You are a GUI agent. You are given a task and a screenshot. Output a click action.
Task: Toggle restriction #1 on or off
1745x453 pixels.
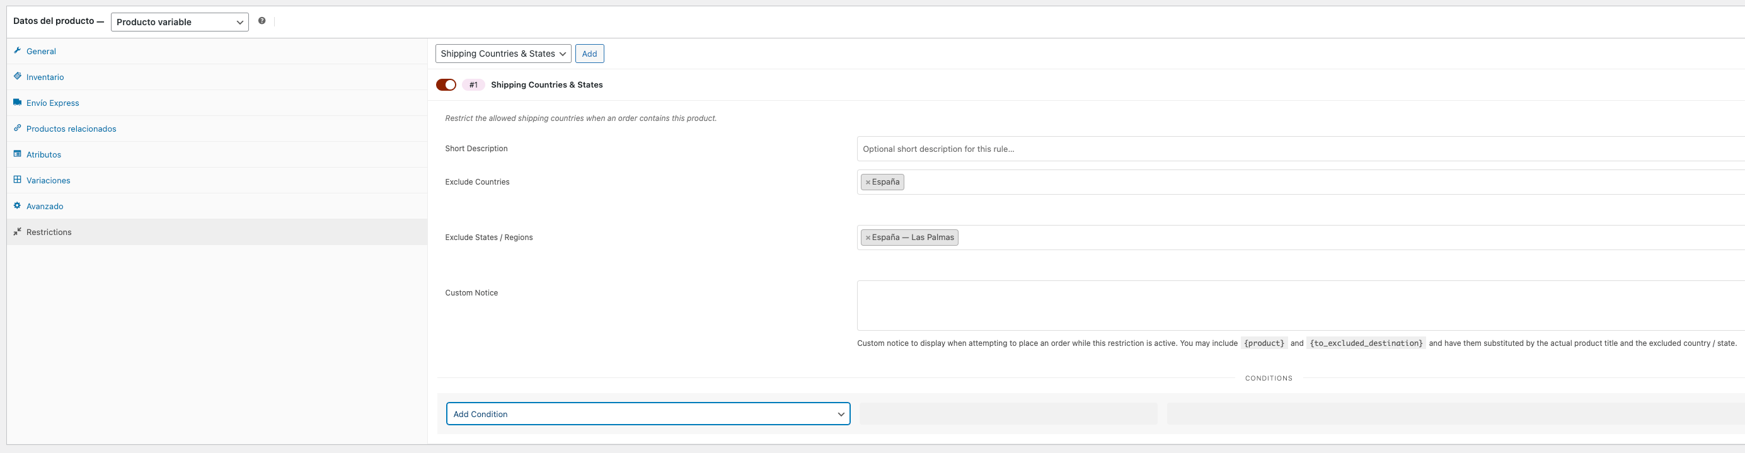pos(446,84)
